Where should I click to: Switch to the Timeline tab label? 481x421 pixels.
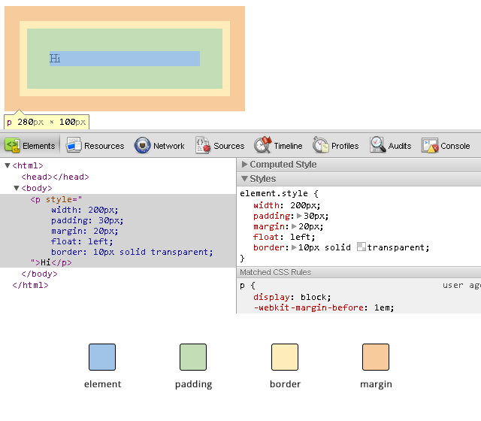(x=288, y=146)
